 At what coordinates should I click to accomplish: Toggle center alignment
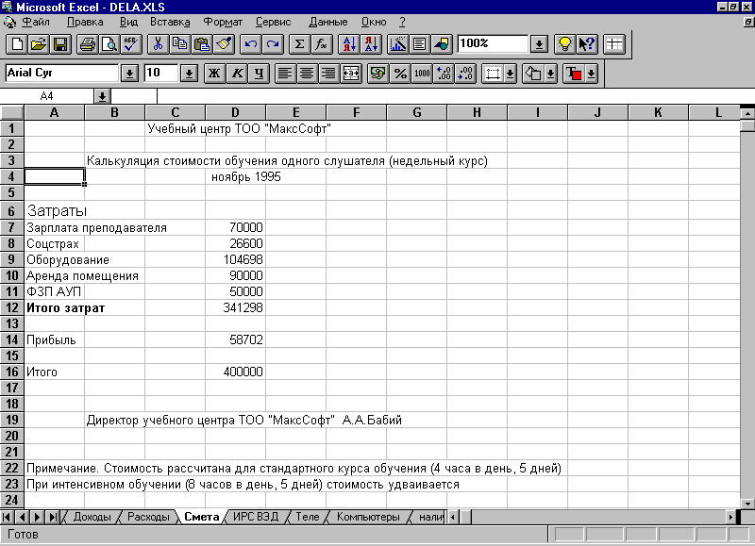point(307,74)
